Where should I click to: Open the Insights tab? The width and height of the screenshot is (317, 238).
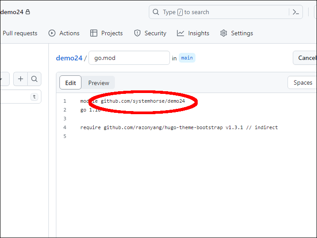[x=193, y=33]
